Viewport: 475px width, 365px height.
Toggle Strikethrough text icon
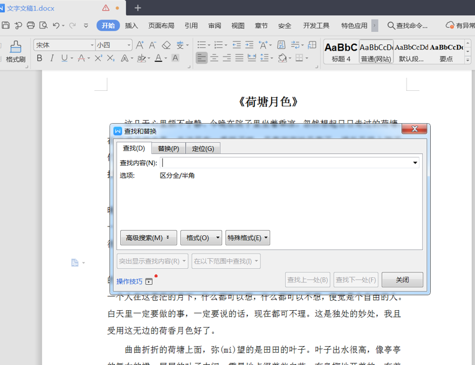[x=81, y=58]
